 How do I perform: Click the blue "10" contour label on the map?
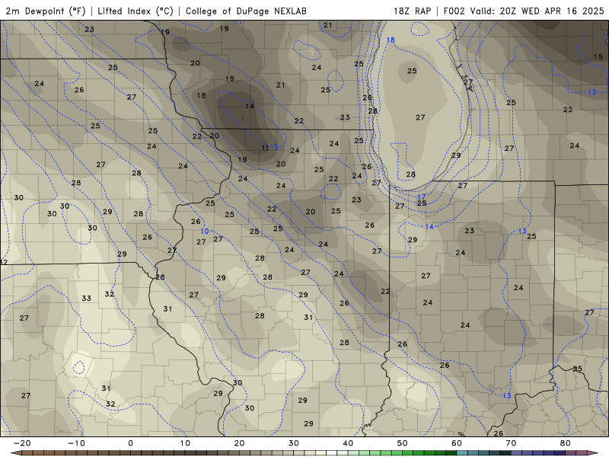(x=205, y=232)
